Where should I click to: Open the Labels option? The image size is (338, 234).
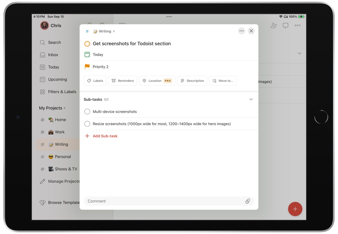pyautogui.click(x=95, y=81)
